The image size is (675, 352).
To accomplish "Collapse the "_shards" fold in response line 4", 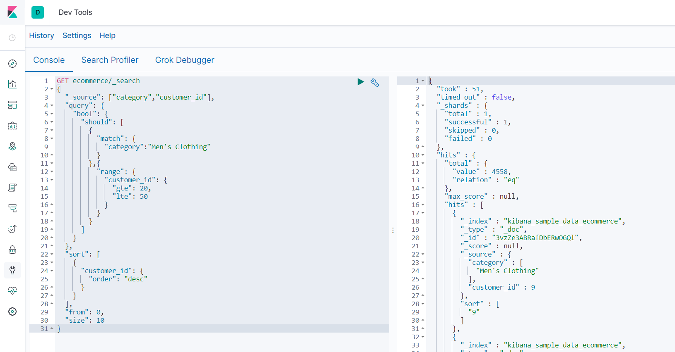I will [423, 106].
